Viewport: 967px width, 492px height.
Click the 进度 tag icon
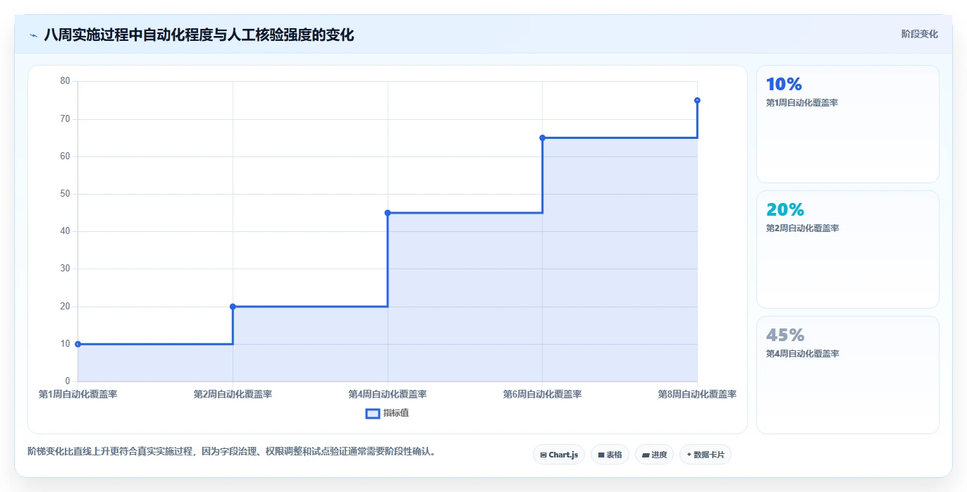click(x=646, y=455)
